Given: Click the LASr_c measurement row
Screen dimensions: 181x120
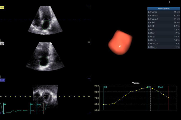Looking at the screenshot, I should pos(163,40).
